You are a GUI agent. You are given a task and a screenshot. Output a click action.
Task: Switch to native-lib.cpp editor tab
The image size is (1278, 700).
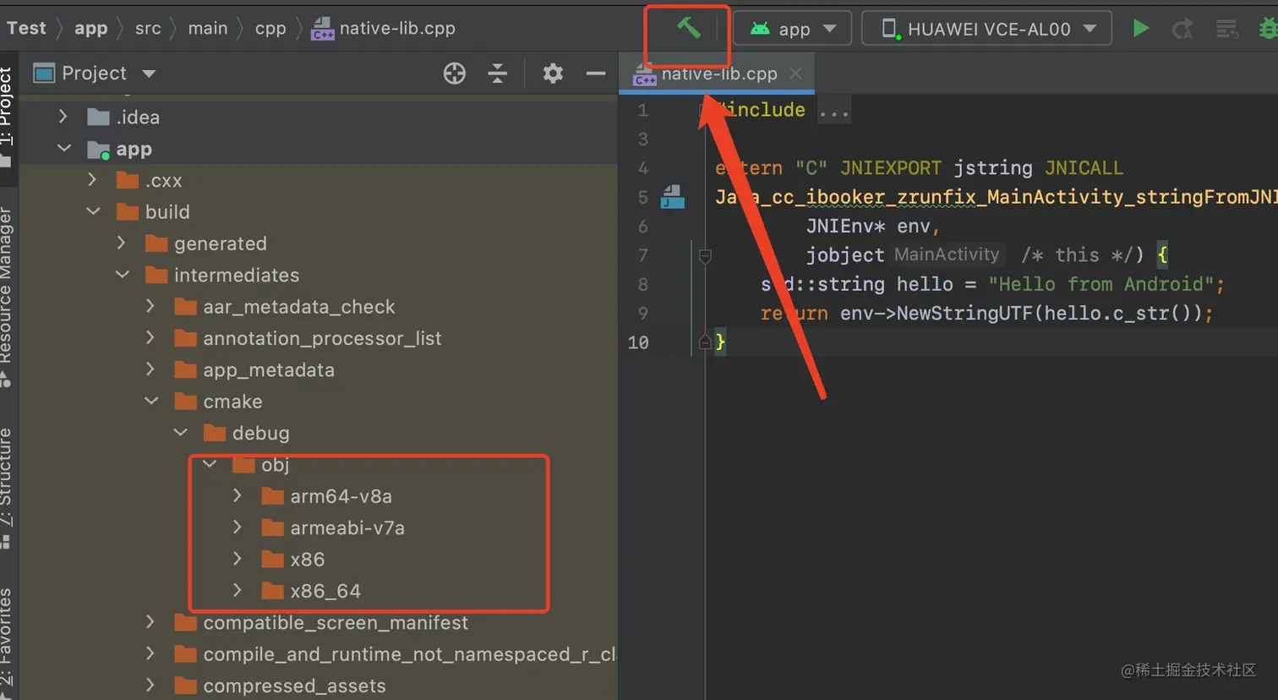[718, 74]
